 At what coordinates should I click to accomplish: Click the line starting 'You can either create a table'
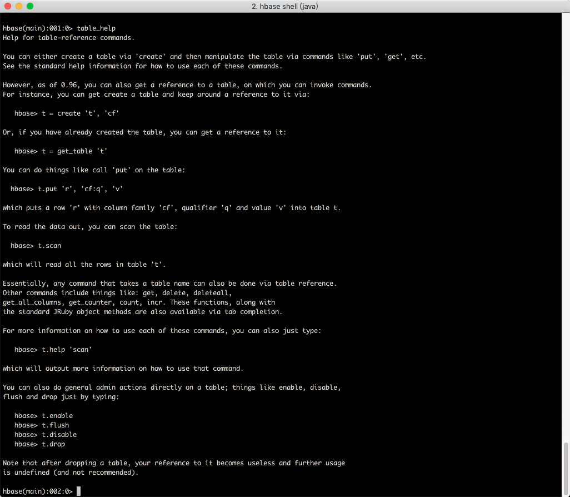click(214, 57)
